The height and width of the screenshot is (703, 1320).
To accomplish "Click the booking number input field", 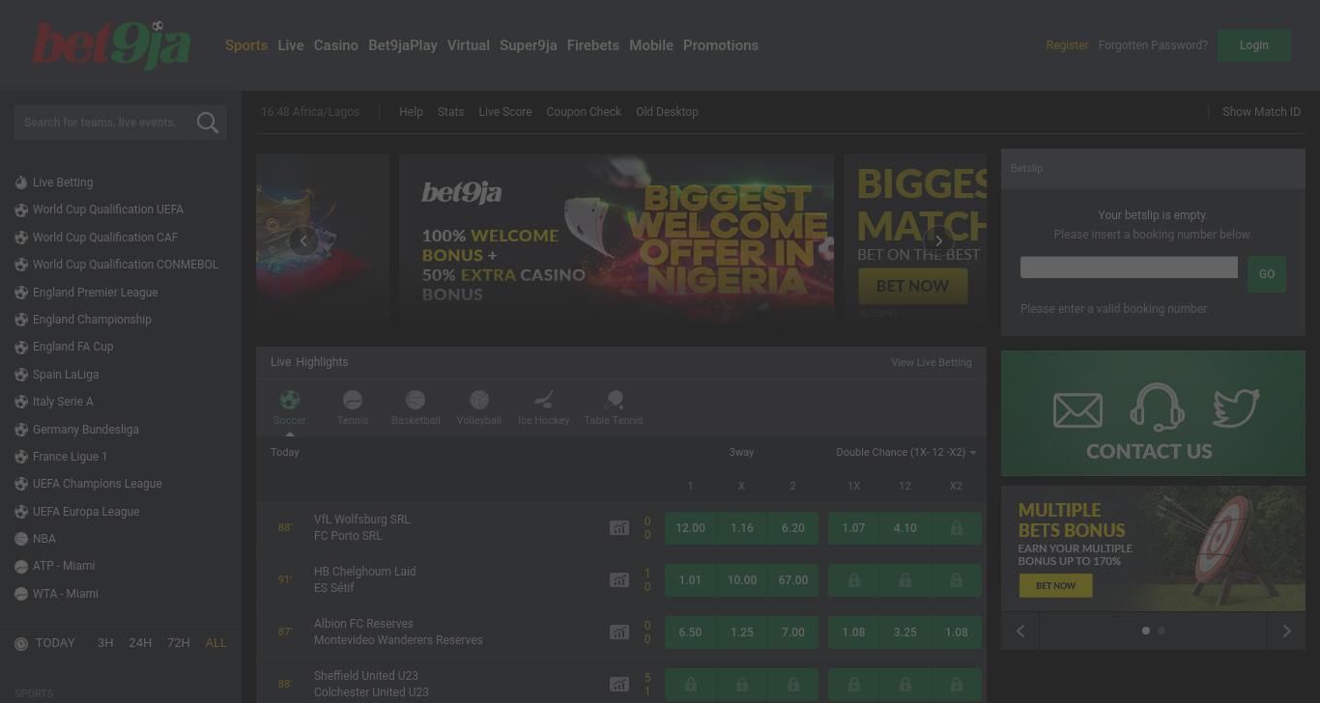I will (x=1129, y=267).
